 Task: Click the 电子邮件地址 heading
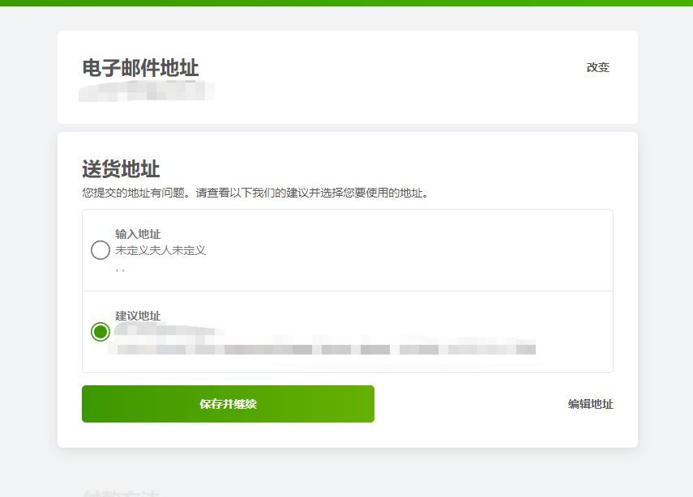click(140, 68)
